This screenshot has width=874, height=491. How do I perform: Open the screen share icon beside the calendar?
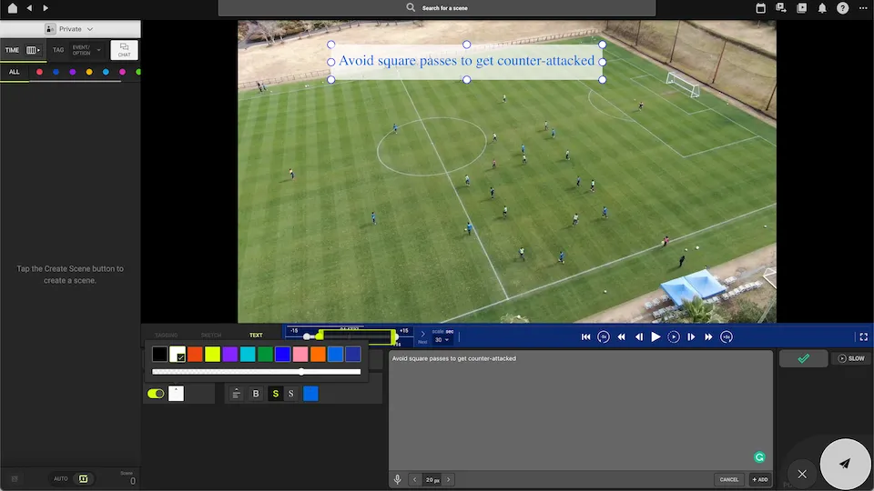781,8
